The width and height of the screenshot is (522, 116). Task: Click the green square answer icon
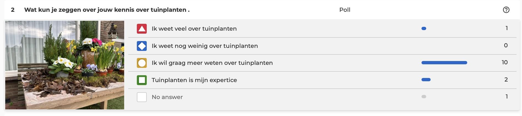click(x=142, y=80)
